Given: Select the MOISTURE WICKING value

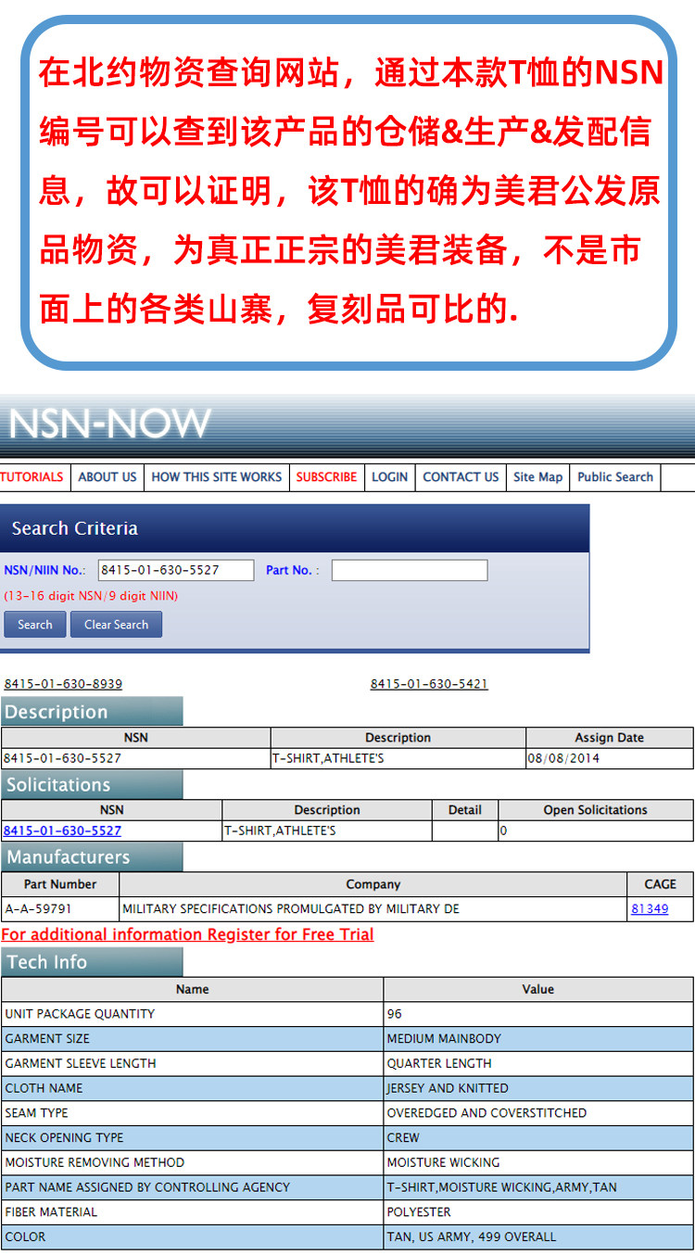Looking at the screenshot, I should [443, 1162].
